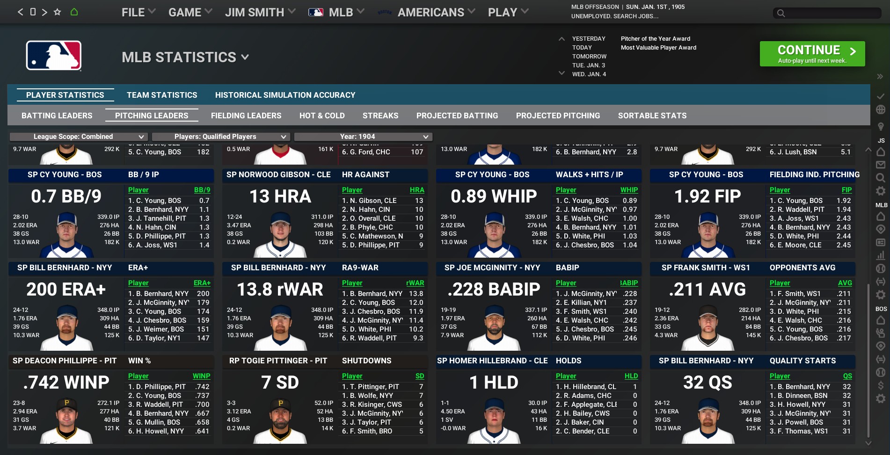Image resolution: width=890 pixels, height=455 pixels.
Task: Open the League Scope: Combined dropdown
Action: pos(79,137)
